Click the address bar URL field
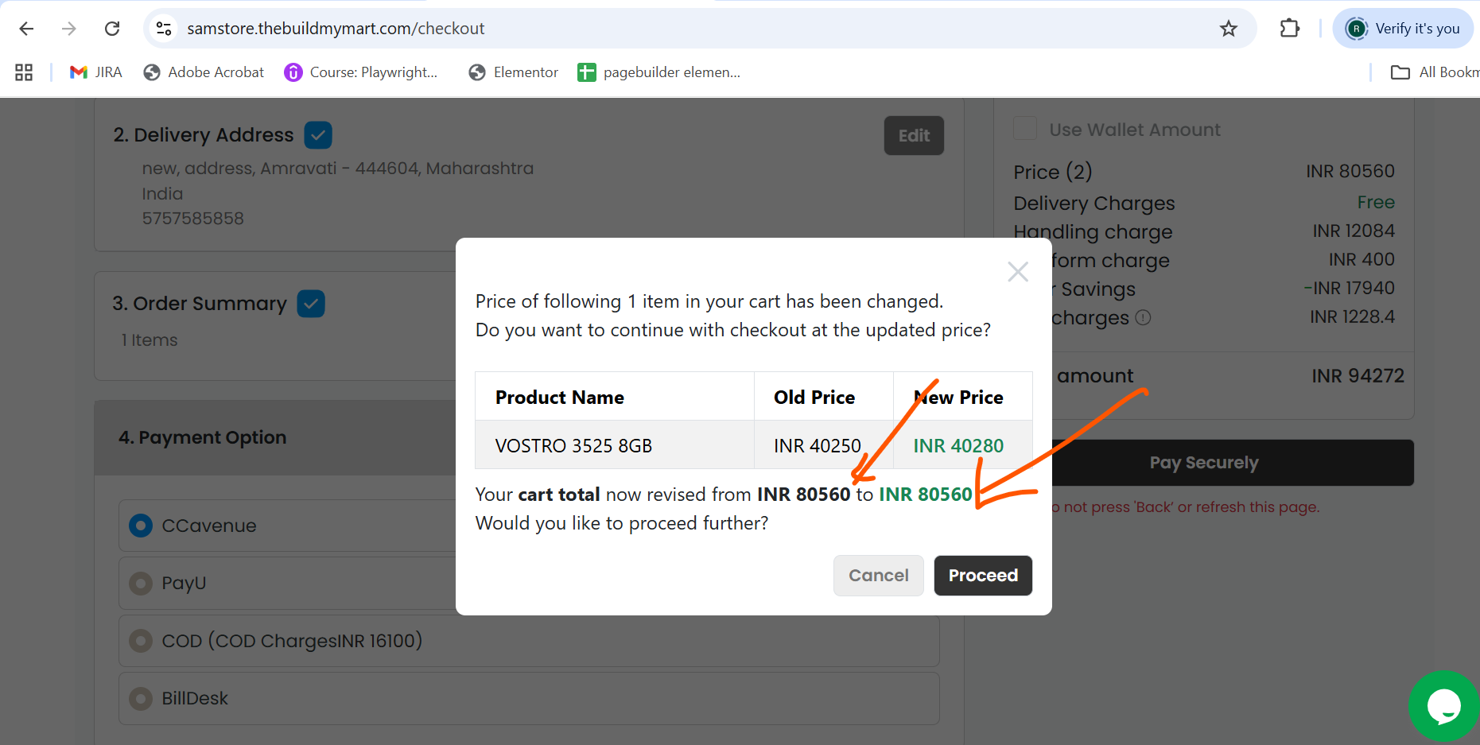This screenshot has height=745, width=1480. 692,29
